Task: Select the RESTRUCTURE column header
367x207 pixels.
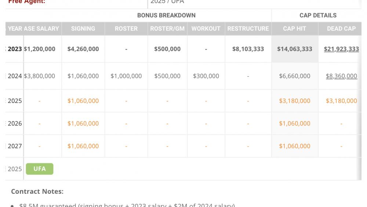Action: click(248, 29)
